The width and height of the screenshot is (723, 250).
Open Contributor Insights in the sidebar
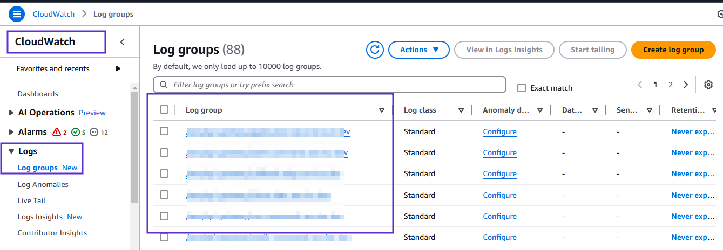click(52, 233)
